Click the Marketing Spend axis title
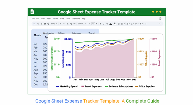The image size is (193, 110). 63,59
